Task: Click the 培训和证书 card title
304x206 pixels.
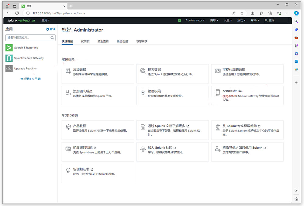Action: [x=81, y=169]
